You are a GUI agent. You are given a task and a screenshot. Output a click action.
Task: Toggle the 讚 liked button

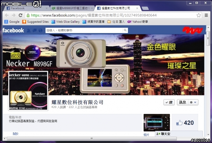pyautogui.click(x=169, y=102)
